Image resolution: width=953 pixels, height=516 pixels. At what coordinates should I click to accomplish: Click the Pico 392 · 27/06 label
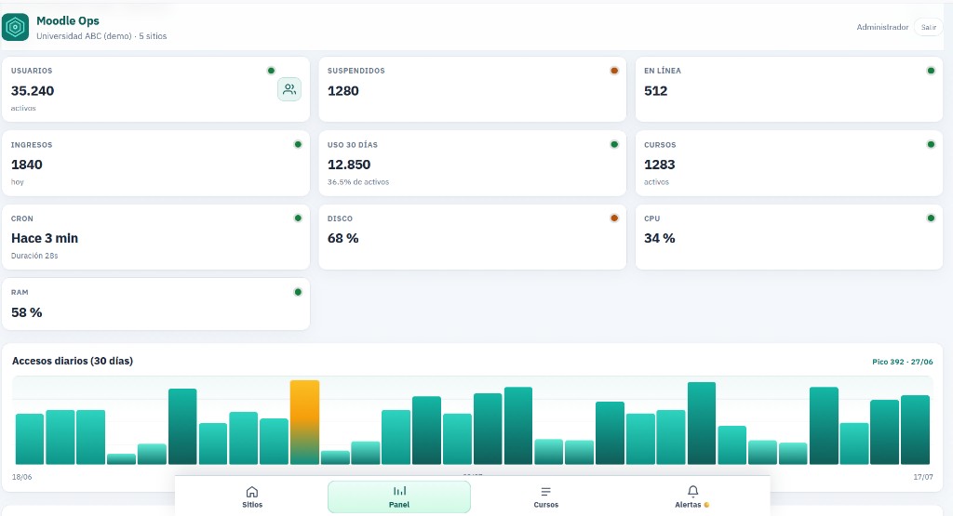(902, 362)
